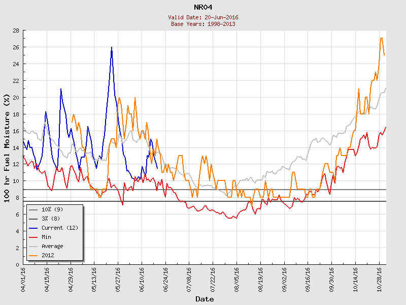This screenshot has width=406, height=305.
Task: Click the orange 2012 legend line swatch
Action: click(x=33, y=255)
